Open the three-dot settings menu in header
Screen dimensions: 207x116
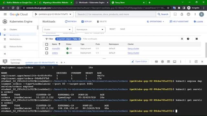click(195, 14)
